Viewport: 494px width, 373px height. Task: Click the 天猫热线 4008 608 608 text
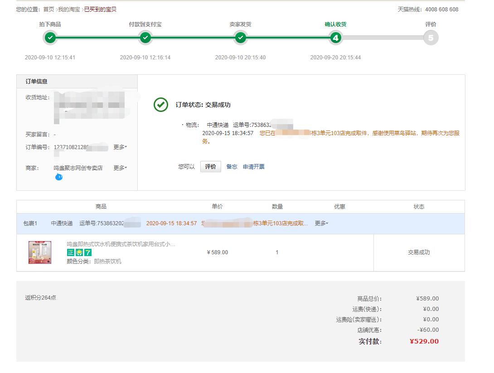click(428, 10)
